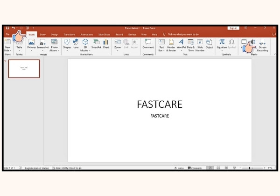Switch to the Design tab

(x=55, y=35)
